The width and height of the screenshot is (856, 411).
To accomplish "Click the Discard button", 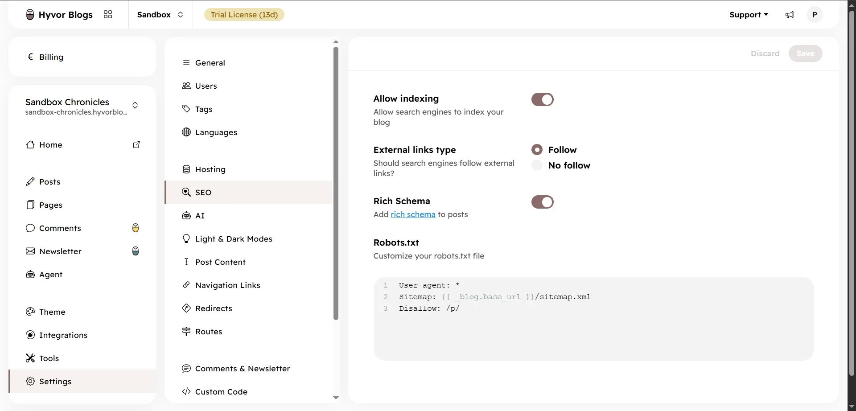I will (765, 53).
